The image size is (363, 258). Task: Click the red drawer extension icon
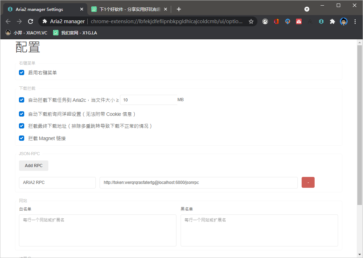pyautogui.click(x=298, y=21)
